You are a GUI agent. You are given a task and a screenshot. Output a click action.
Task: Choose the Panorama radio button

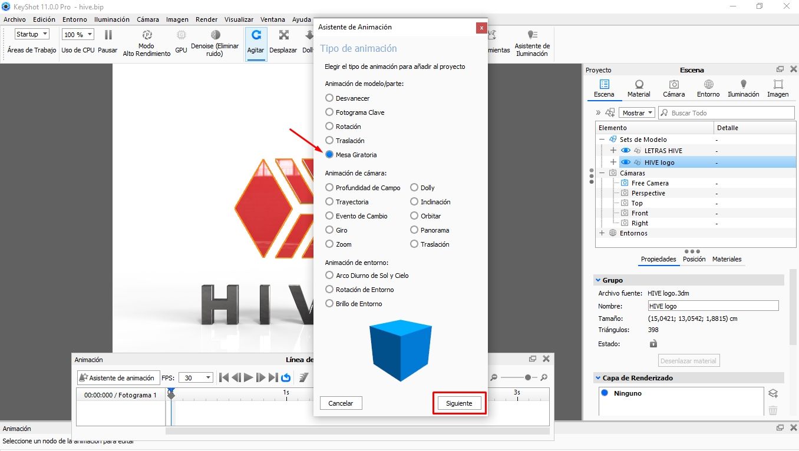(x=414, y=230)
